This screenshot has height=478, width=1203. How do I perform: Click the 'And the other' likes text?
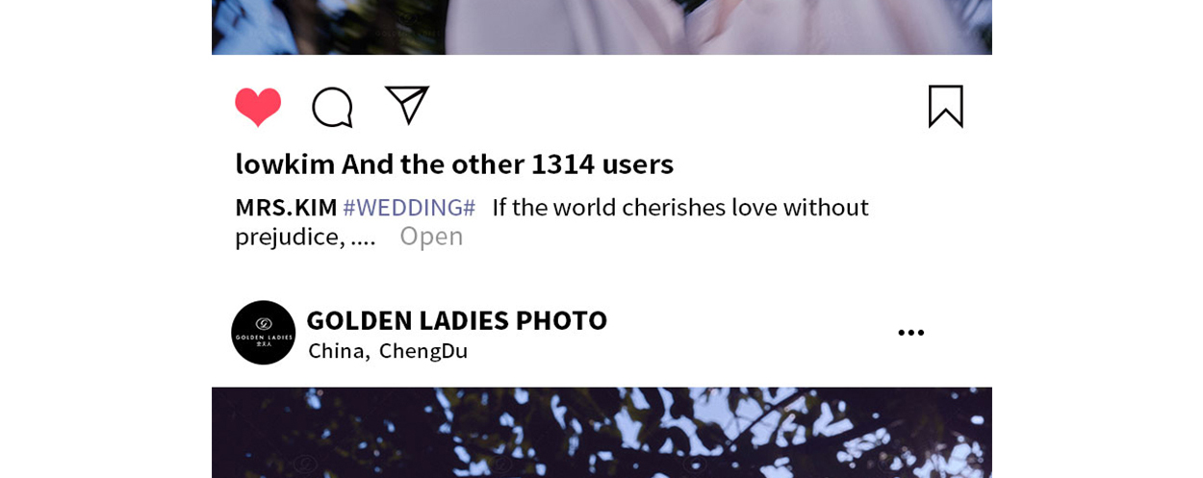[x=433, y=164]
